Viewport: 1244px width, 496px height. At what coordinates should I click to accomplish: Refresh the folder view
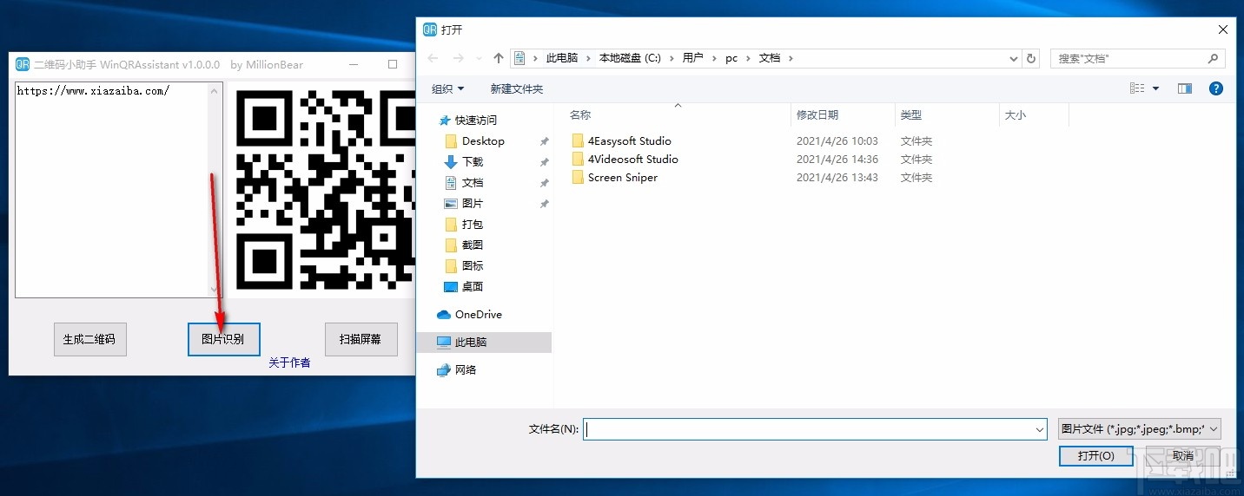point(1031,58)
